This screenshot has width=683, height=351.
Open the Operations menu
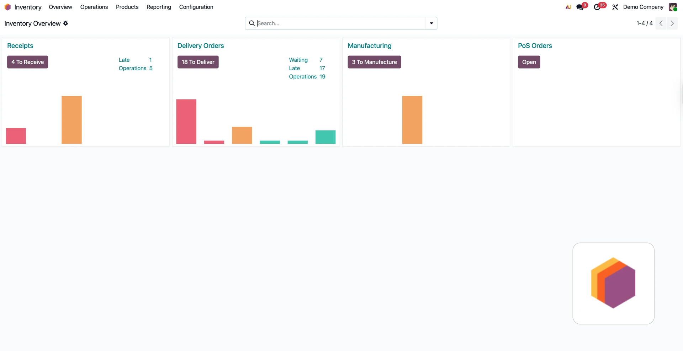(x=94, y=7)
